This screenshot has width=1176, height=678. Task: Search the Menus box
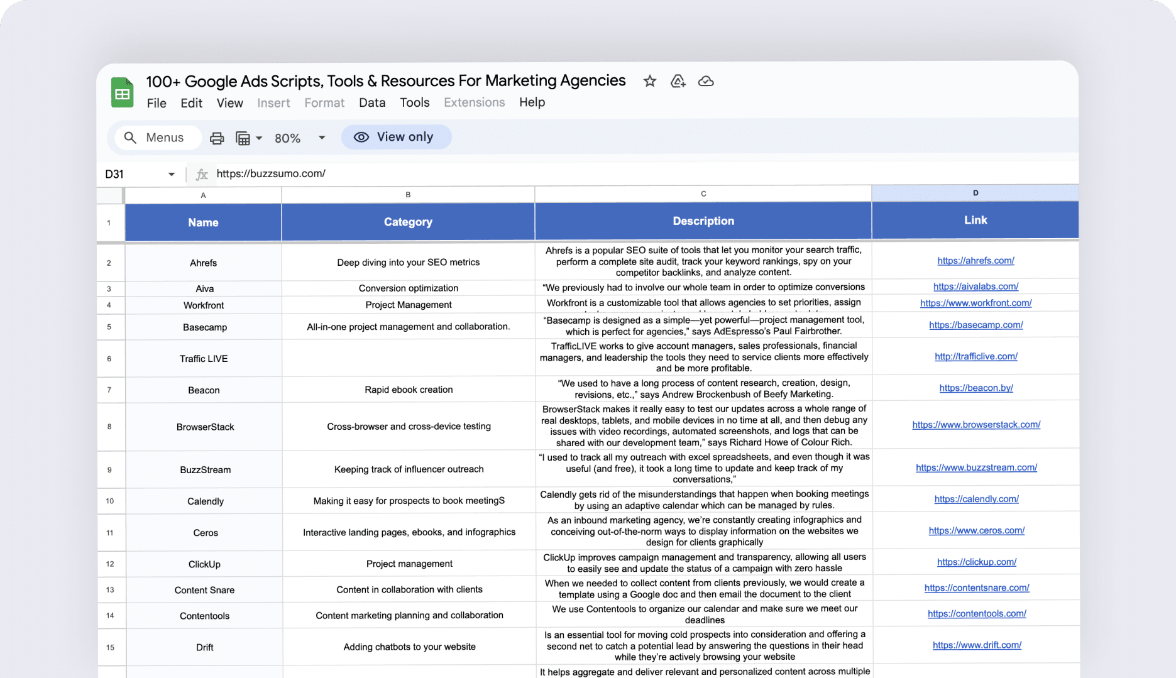pyautogui.click(x=157, y=138)
